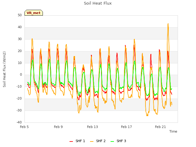Click the -20 y-axis tick label
196x147 pixels.
point(19,99)
